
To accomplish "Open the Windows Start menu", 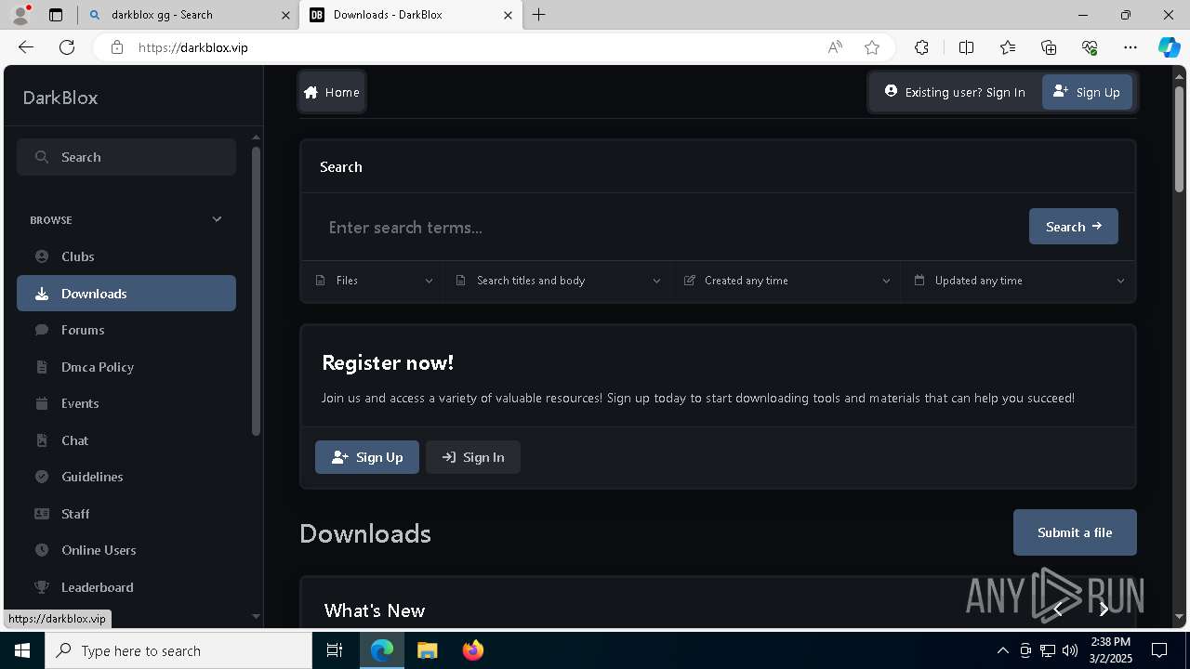I will [x=22, y=650].
